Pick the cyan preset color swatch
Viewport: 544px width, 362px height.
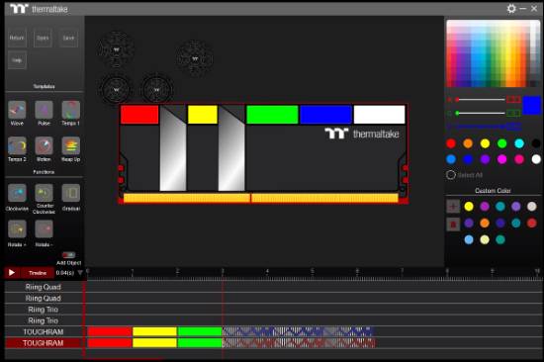click(x=519, y=143)
